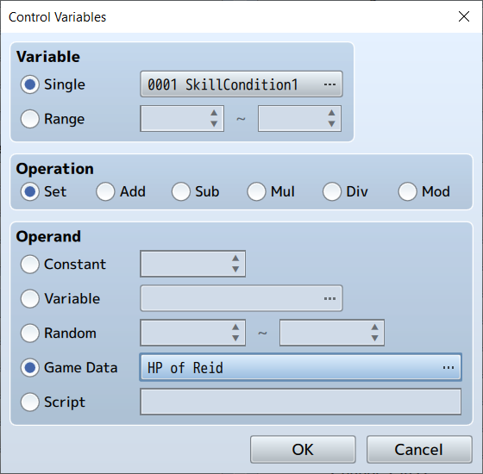Viewport: 483px width, 474px height.
Task: Decrease the Range start value with down arrow
Action: coord(214,124)
